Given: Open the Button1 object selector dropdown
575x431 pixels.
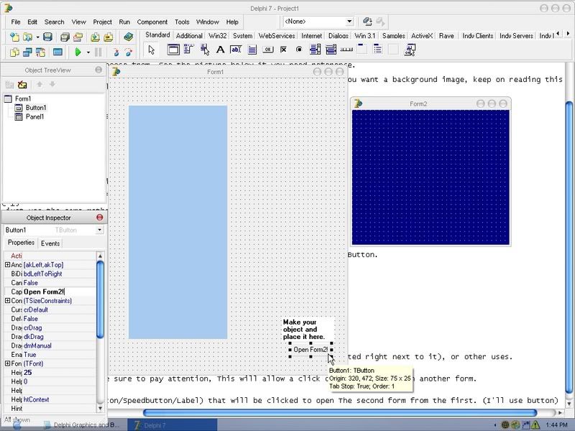Looking at the screenshot, I should point(99,231).
